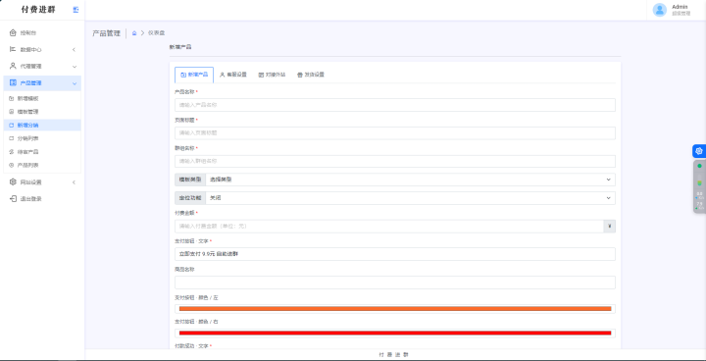Click the pay button text field showing 9.9元
The width and height of the screenshot is (706, 361).
tap(395, 254)
